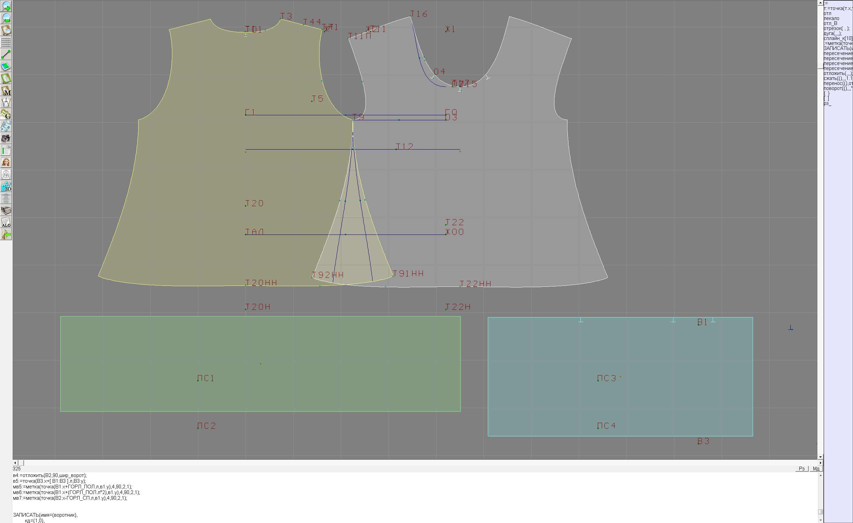Screen dimensions: 853x523
Task: Open the ALG algorithm script icon
Action: [x=6, y=223]
